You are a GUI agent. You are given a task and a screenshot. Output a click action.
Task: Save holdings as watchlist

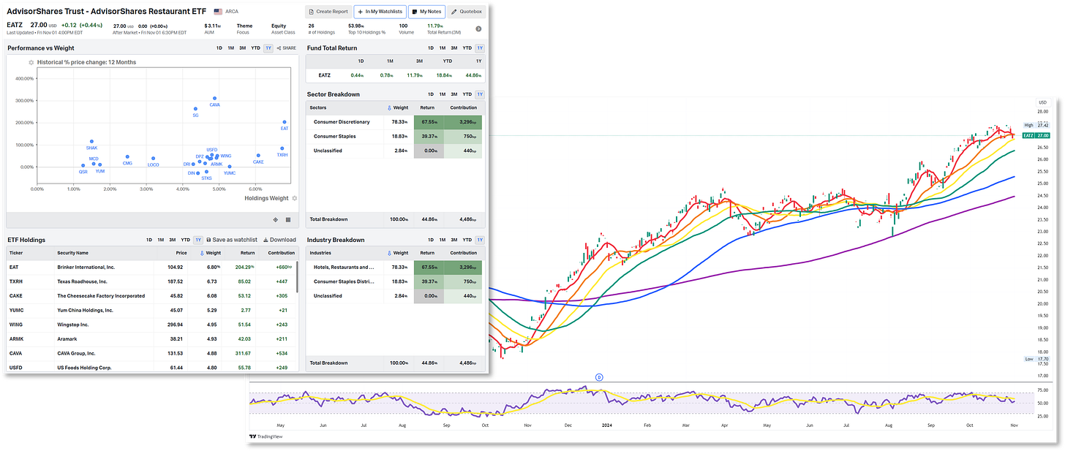(232, 240)
